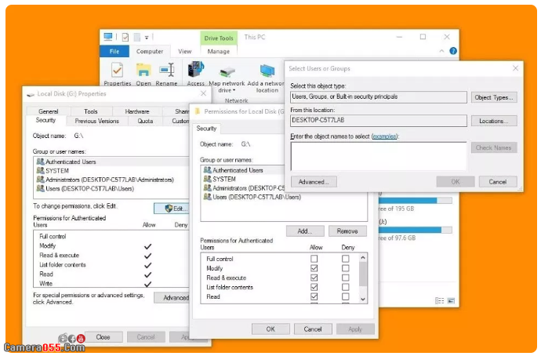Viewport: 541px width, 356px height.
Task: Click the object names text box
Action: point(378,156)
